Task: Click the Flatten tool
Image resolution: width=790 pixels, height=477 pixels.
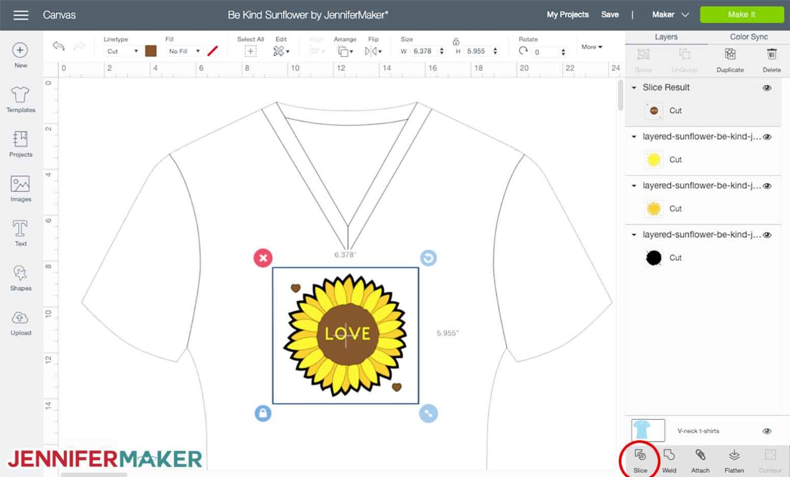Action: coord(734,461)
